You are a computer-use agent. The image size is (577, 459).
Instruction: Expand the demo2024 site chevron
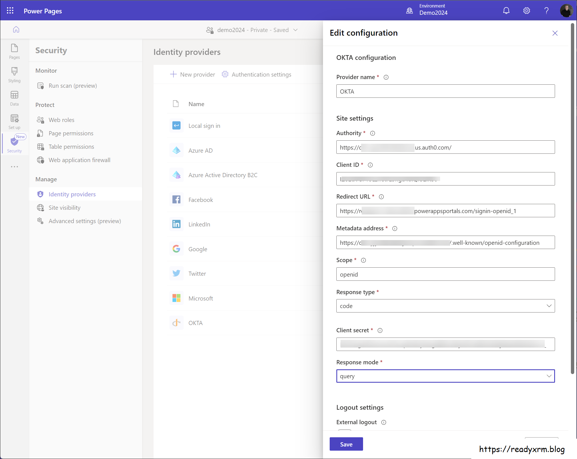click(x=295, y=30)
